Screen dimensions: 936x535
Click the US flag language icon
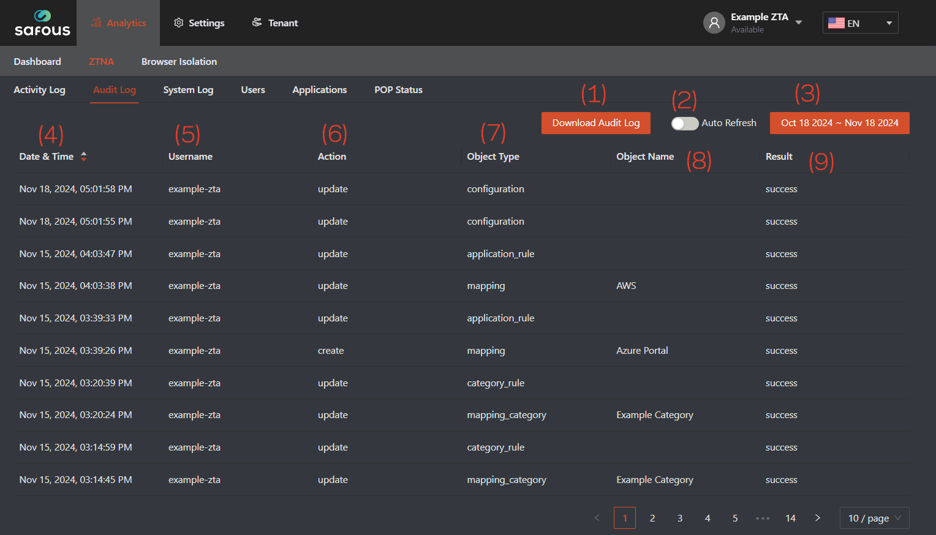[x=836, y=23]
